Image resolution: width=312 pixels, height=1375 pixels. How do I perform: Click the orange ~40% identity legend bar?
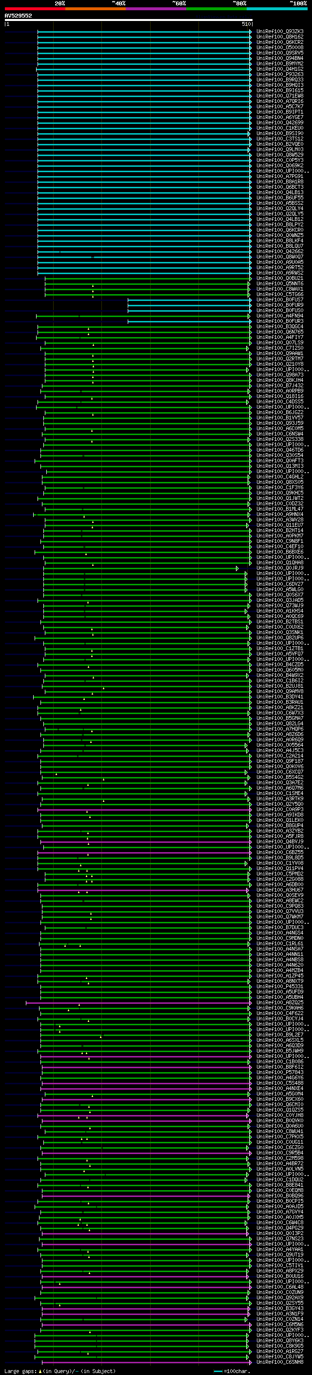pos(96,9)
